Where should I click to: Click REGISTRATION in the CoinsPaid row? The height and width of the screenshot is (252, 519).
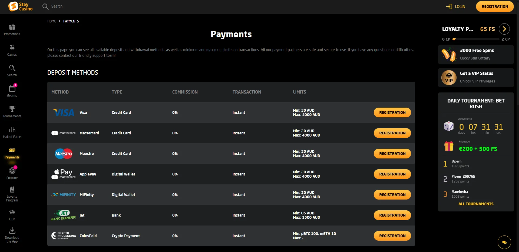click(x=392, y=236)
